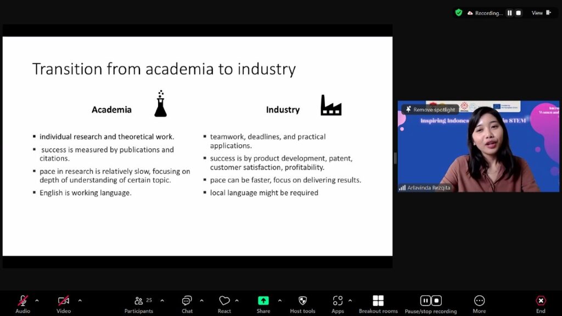Start camera via Video icon
The image size is (562, 316).
pos(64,301)
